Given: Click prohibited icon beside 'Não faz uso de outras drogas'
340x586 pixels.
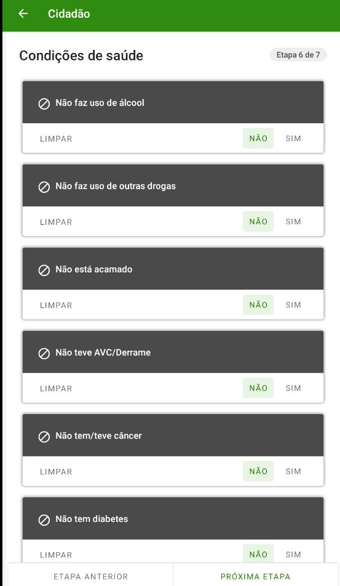Looking at the screenshot, I should click(x=44, y=187).
